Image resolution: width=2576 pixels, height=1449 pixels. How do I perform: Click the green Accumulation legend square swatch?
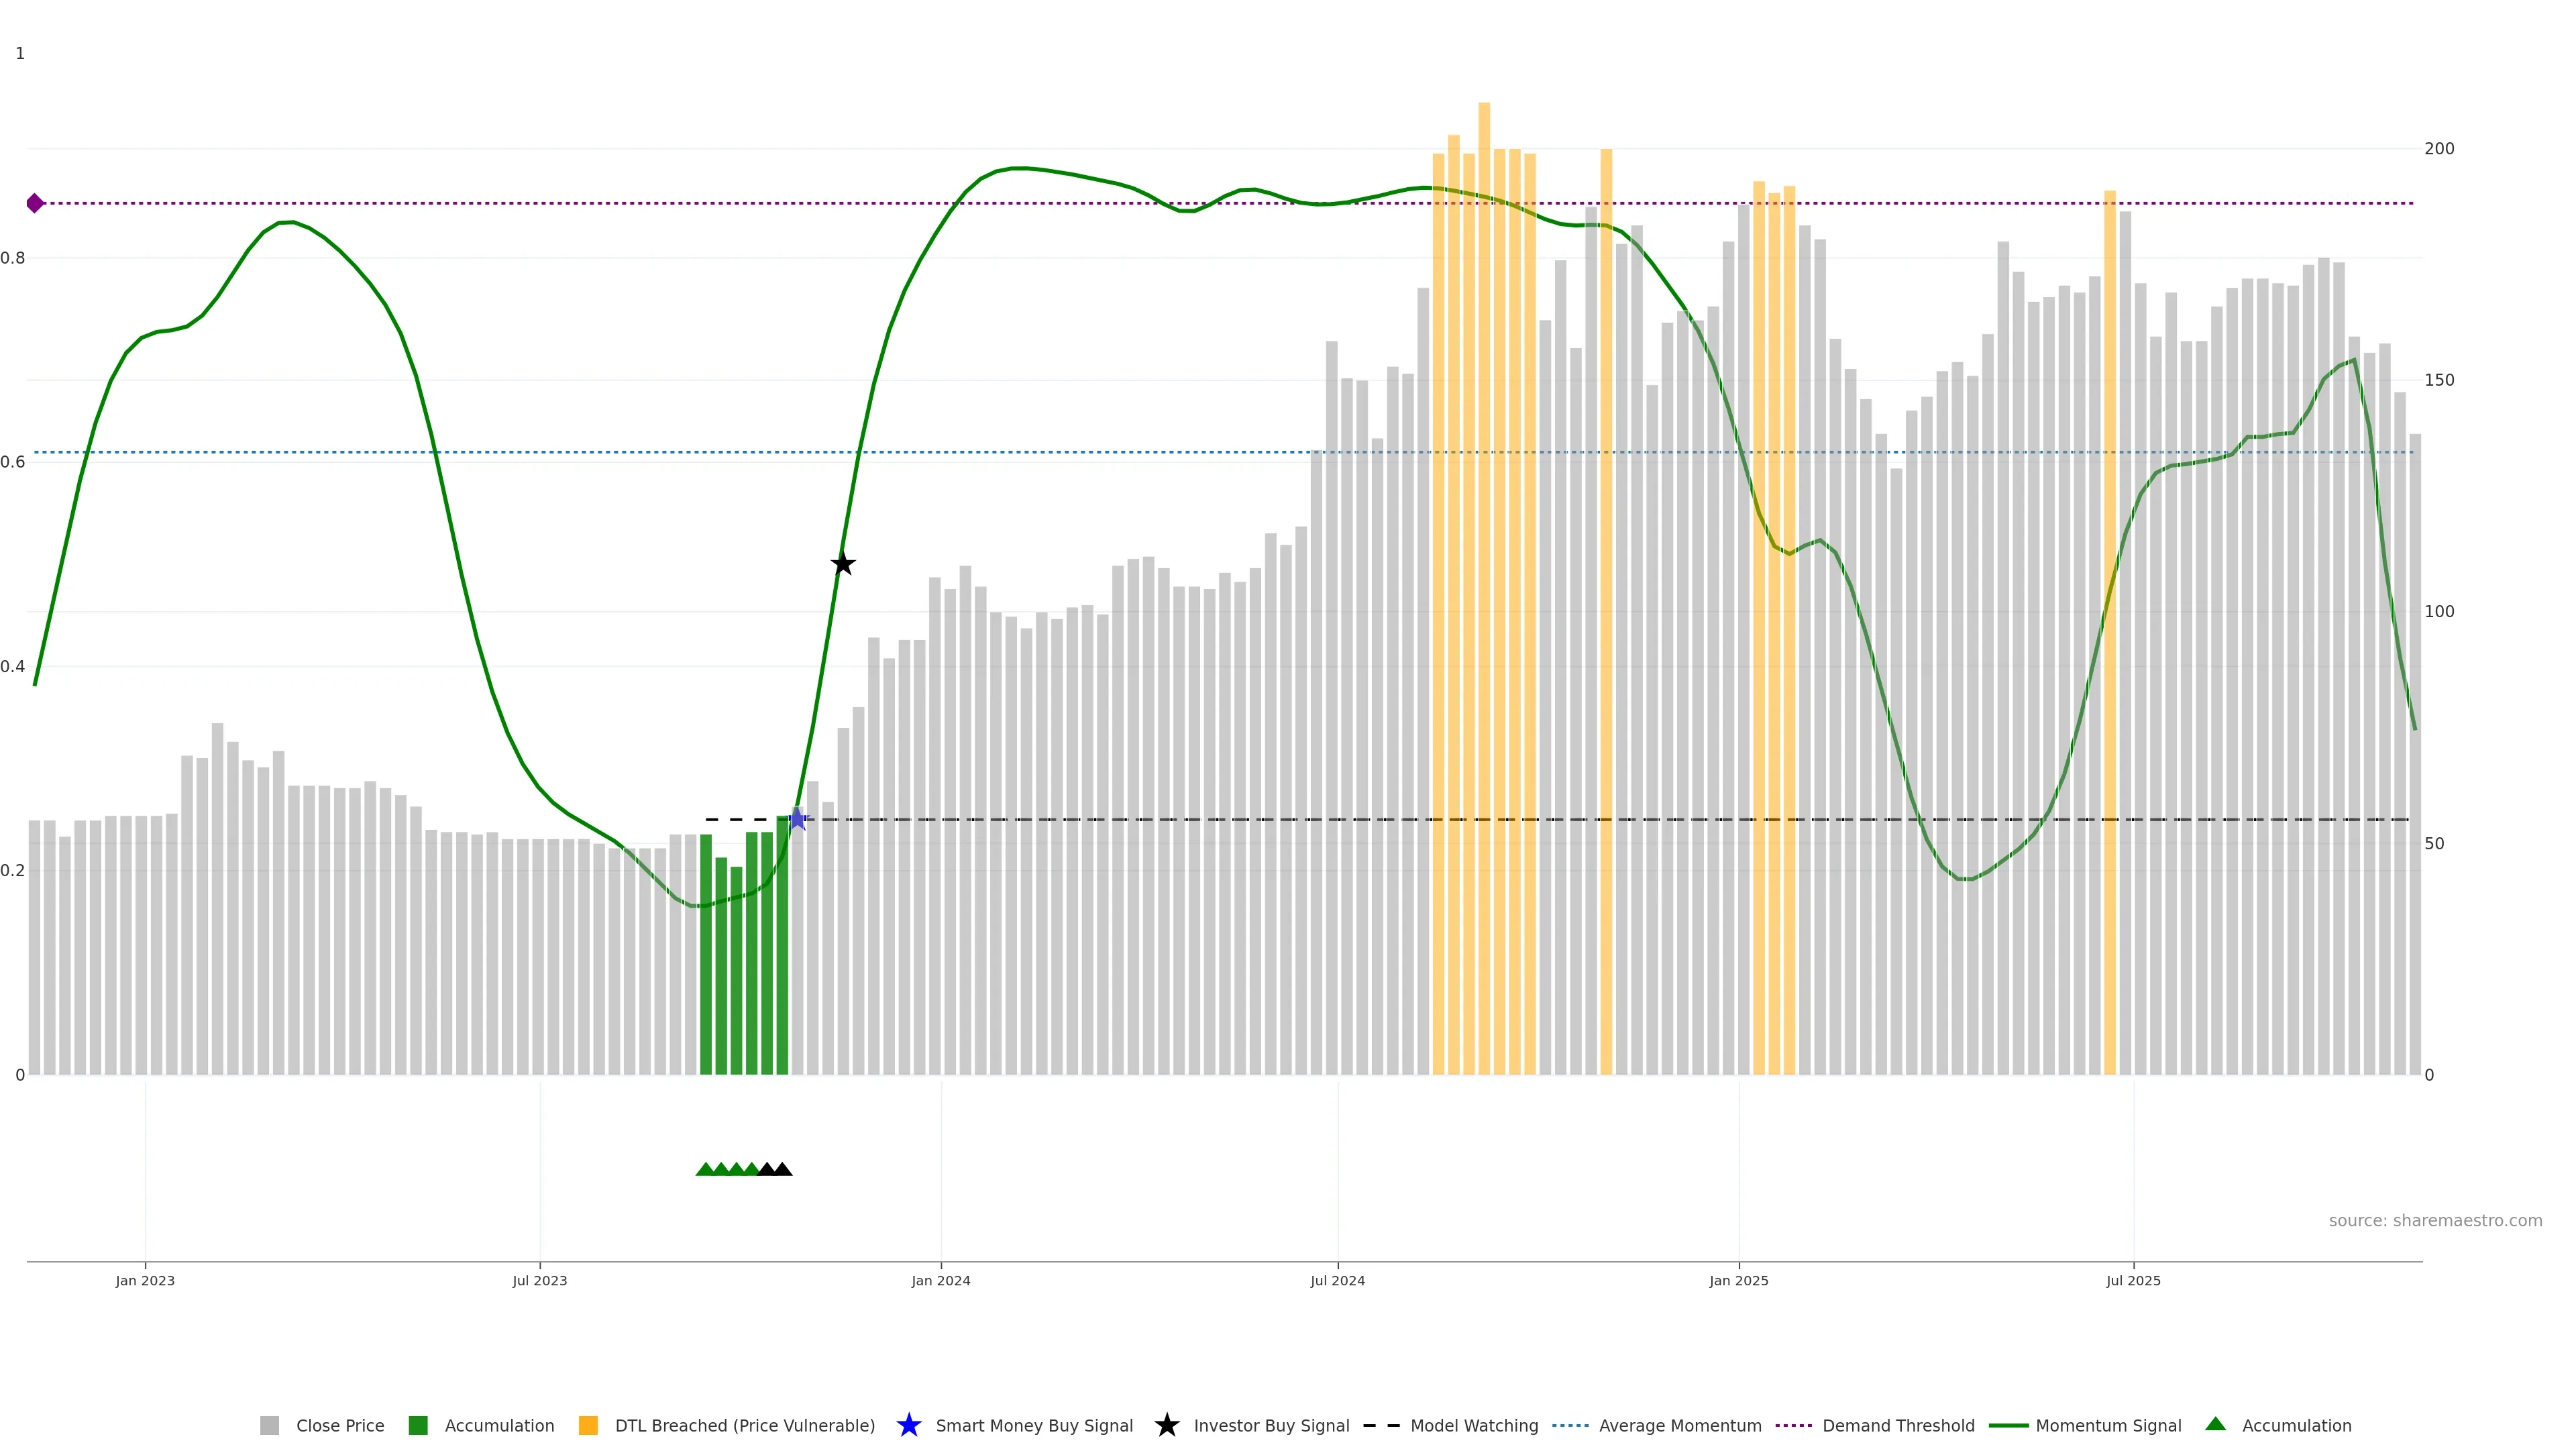(x=418, y=1426)
